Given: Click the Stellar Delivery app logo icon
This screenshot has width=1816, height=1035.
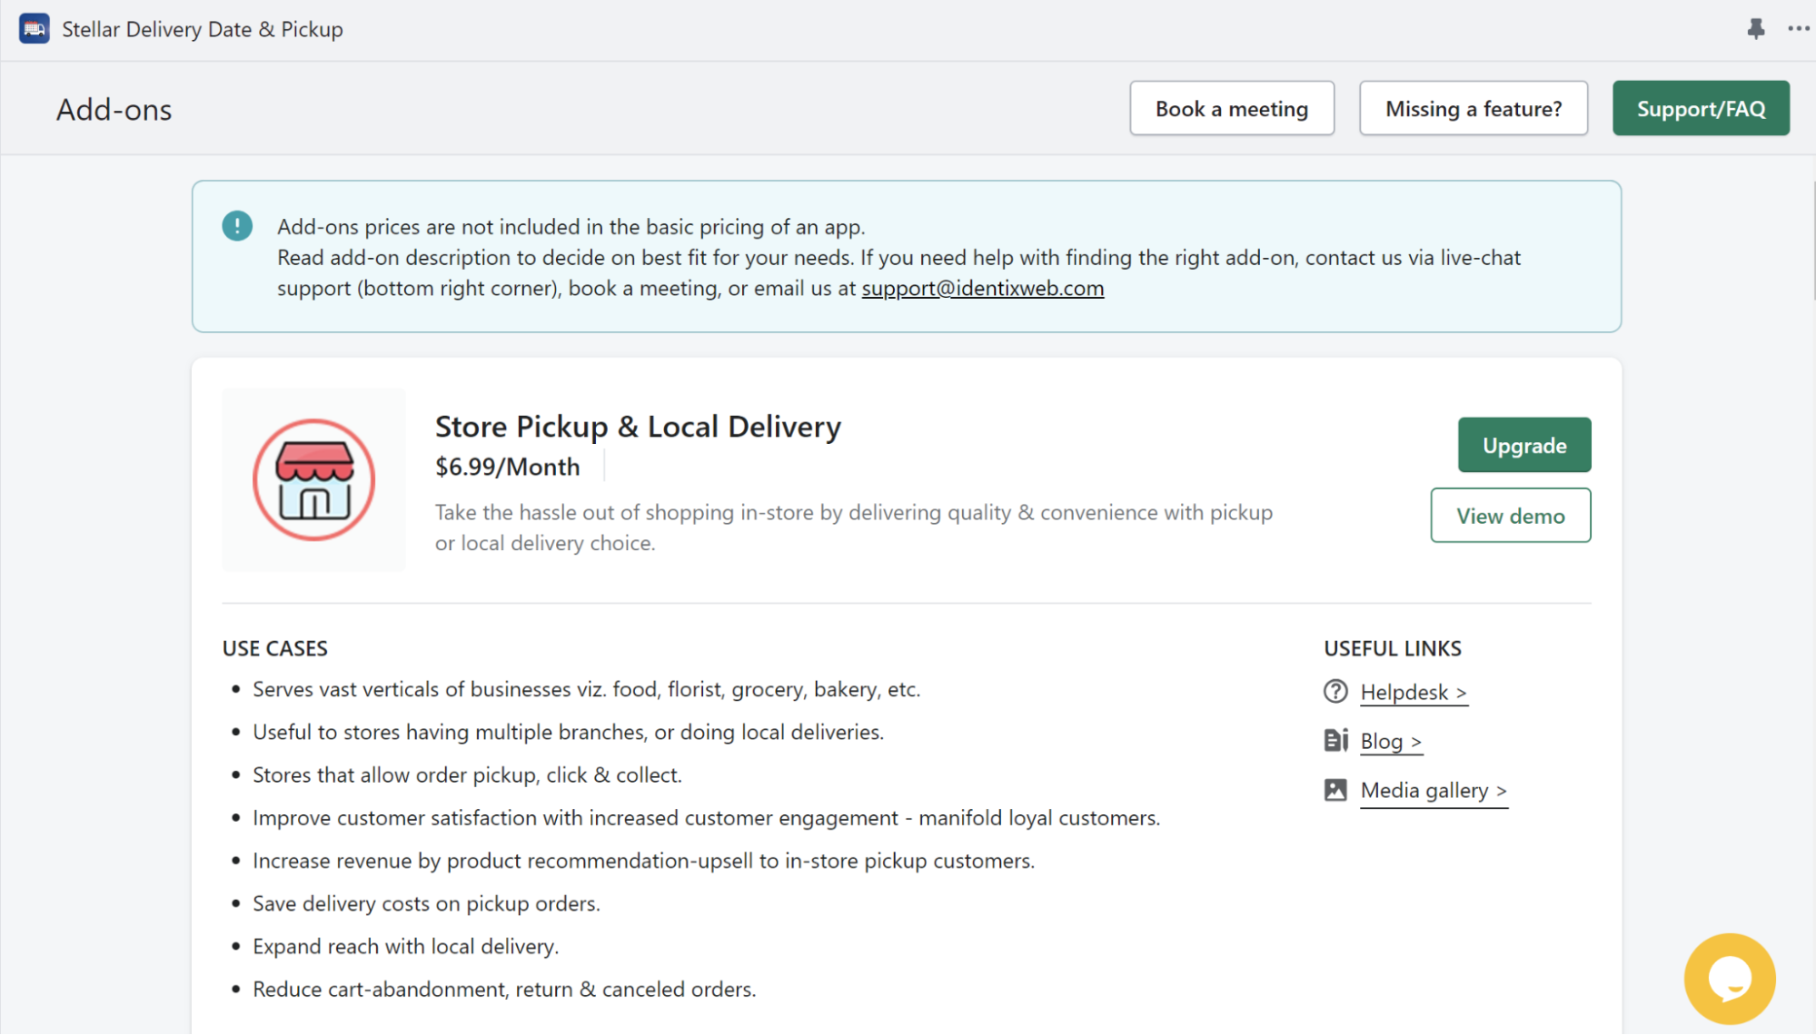Looking at the screenshot, I should click(x=35, y=29).
